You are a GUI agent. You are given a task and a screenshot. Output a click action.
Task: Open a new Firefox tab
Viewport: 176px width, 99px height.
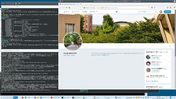(x=81, y=4)
